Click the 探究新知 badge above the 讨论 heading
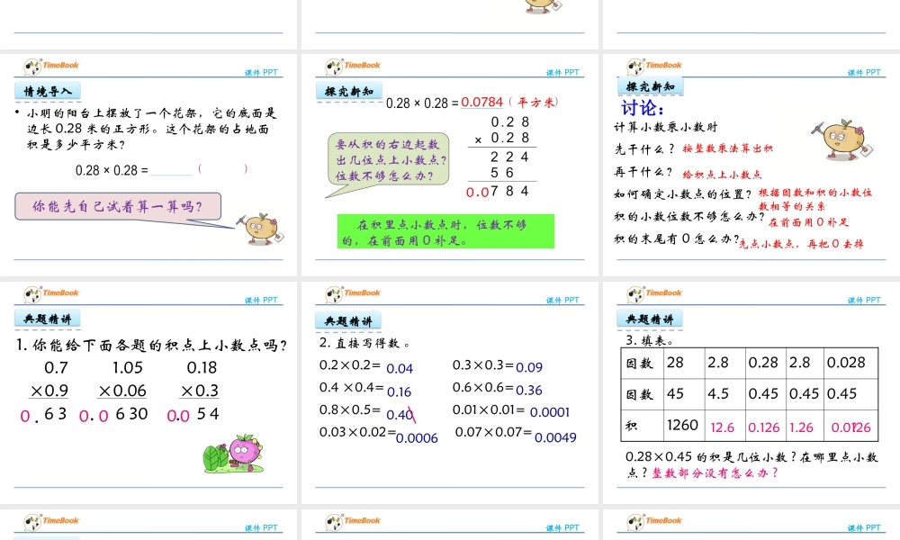This screenshot has height=540, width=900. pyautogui.click(x=650, y=86)
